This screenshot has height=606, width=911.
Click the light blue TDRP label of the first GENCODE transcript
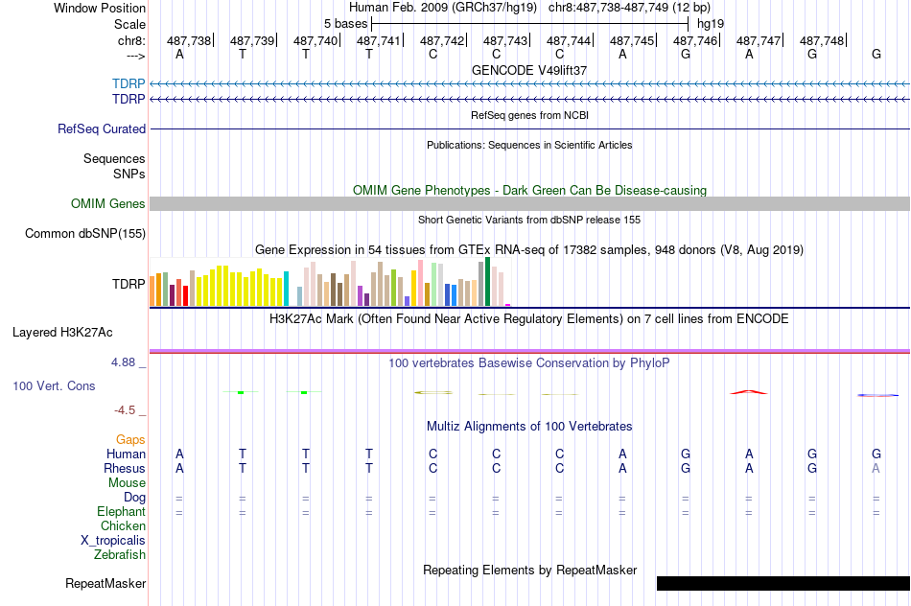click(x=128, y=84)
